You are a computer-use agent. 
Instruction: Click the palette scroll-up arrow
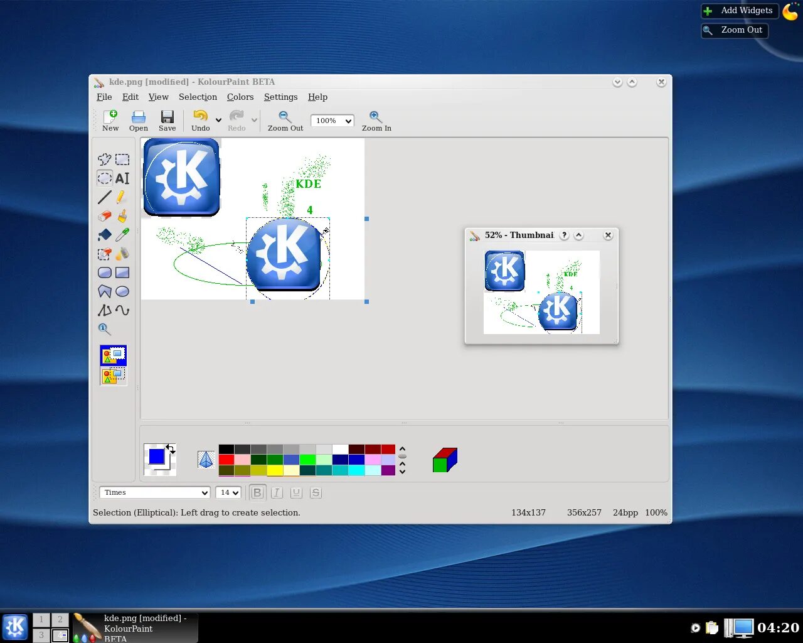tap(402, 449)
